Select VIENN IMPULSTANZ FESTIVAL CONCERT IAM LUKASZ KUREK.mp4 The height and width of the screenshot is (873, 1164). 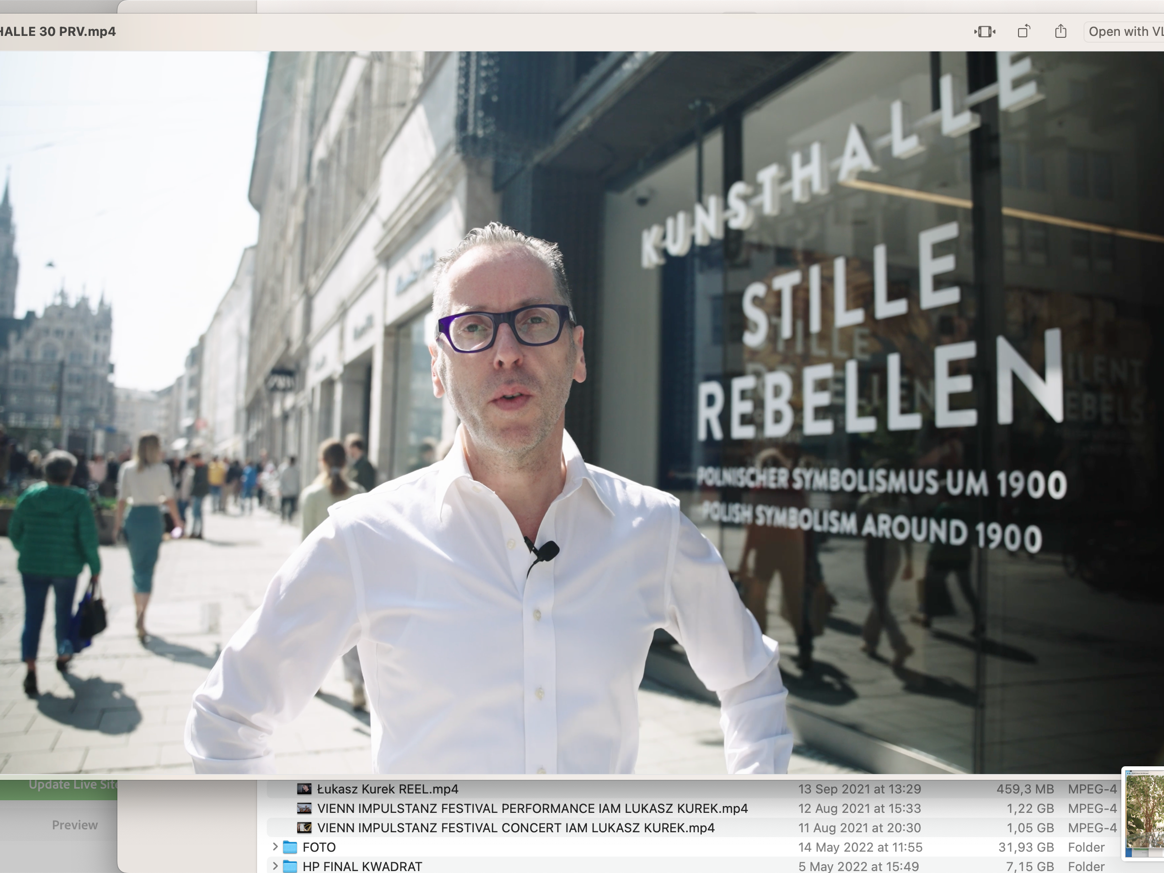pos(516,828)
